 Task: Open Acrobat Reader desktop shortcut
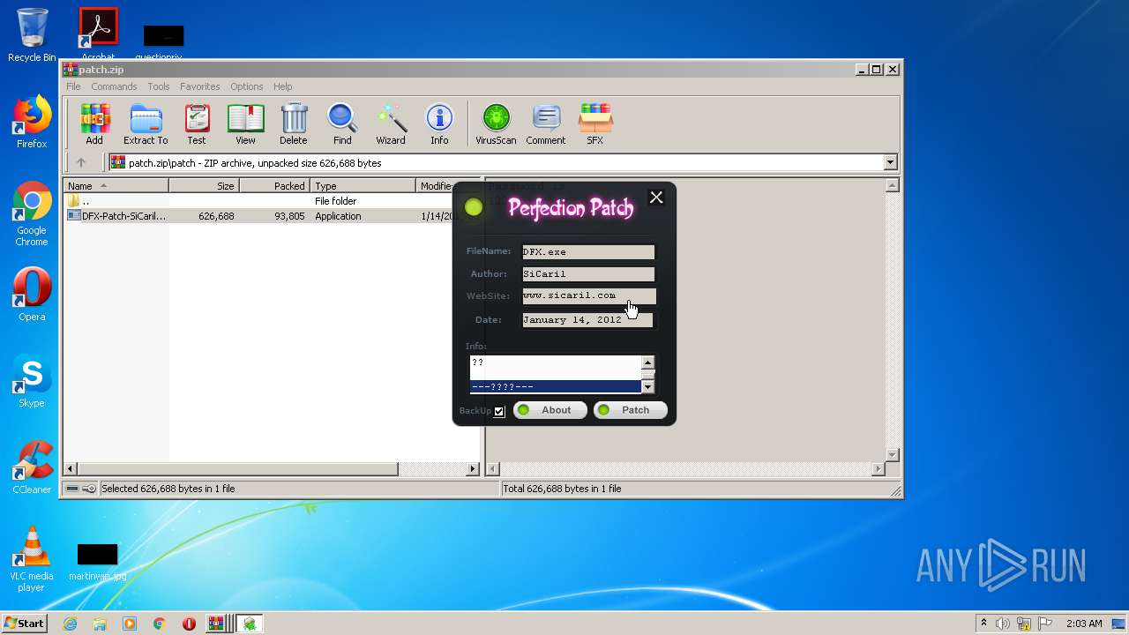pyautogui.click(x=98, y=35)
